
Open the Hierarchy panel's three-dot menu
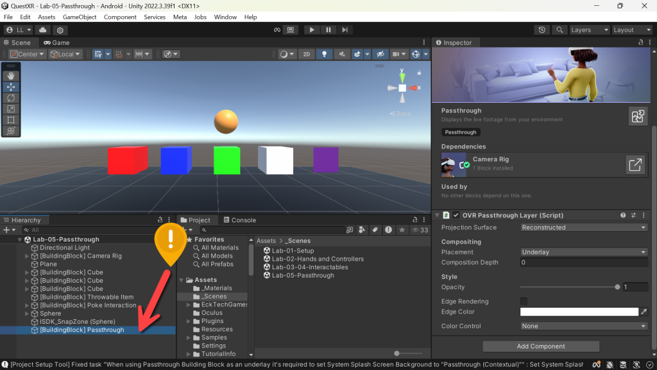(169, 220)
